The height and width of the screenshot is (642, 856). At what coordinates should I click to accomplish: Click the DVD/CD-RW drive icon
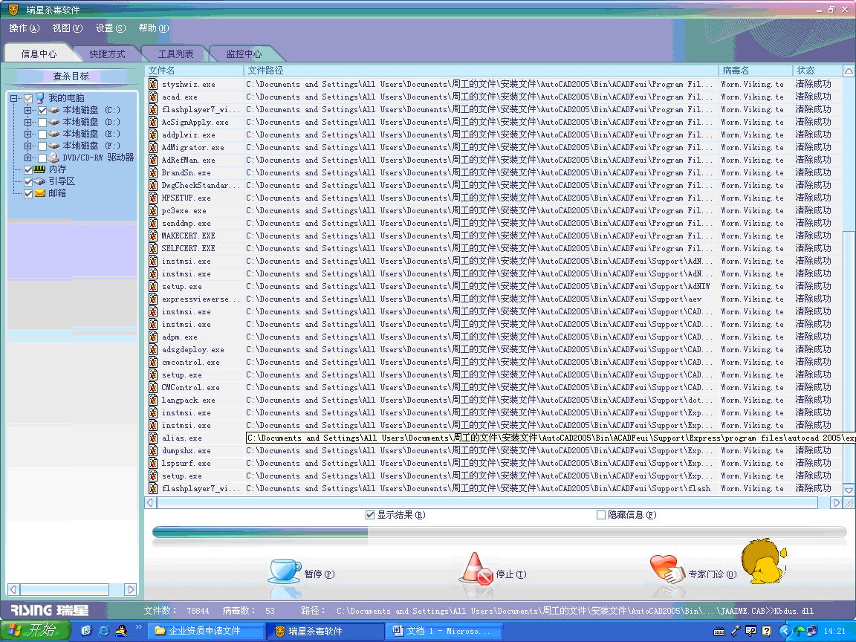(x=53, y=158)
